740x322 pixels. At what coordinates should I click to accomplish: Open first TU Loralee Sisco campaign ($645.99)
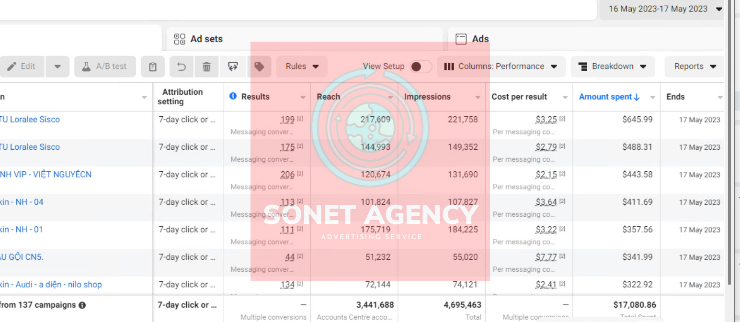click(30, 120)
